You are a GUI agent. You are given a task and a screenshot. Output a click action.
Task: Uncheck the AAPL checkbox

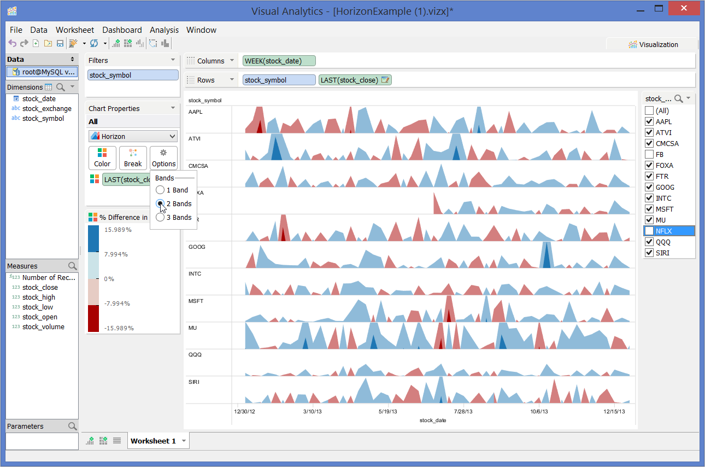(649, 122)
